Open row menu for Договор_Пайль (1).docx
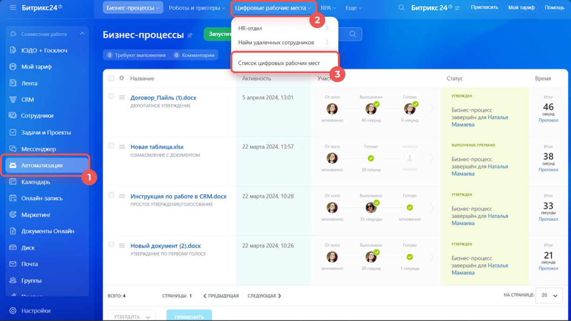 click(122, 98)
